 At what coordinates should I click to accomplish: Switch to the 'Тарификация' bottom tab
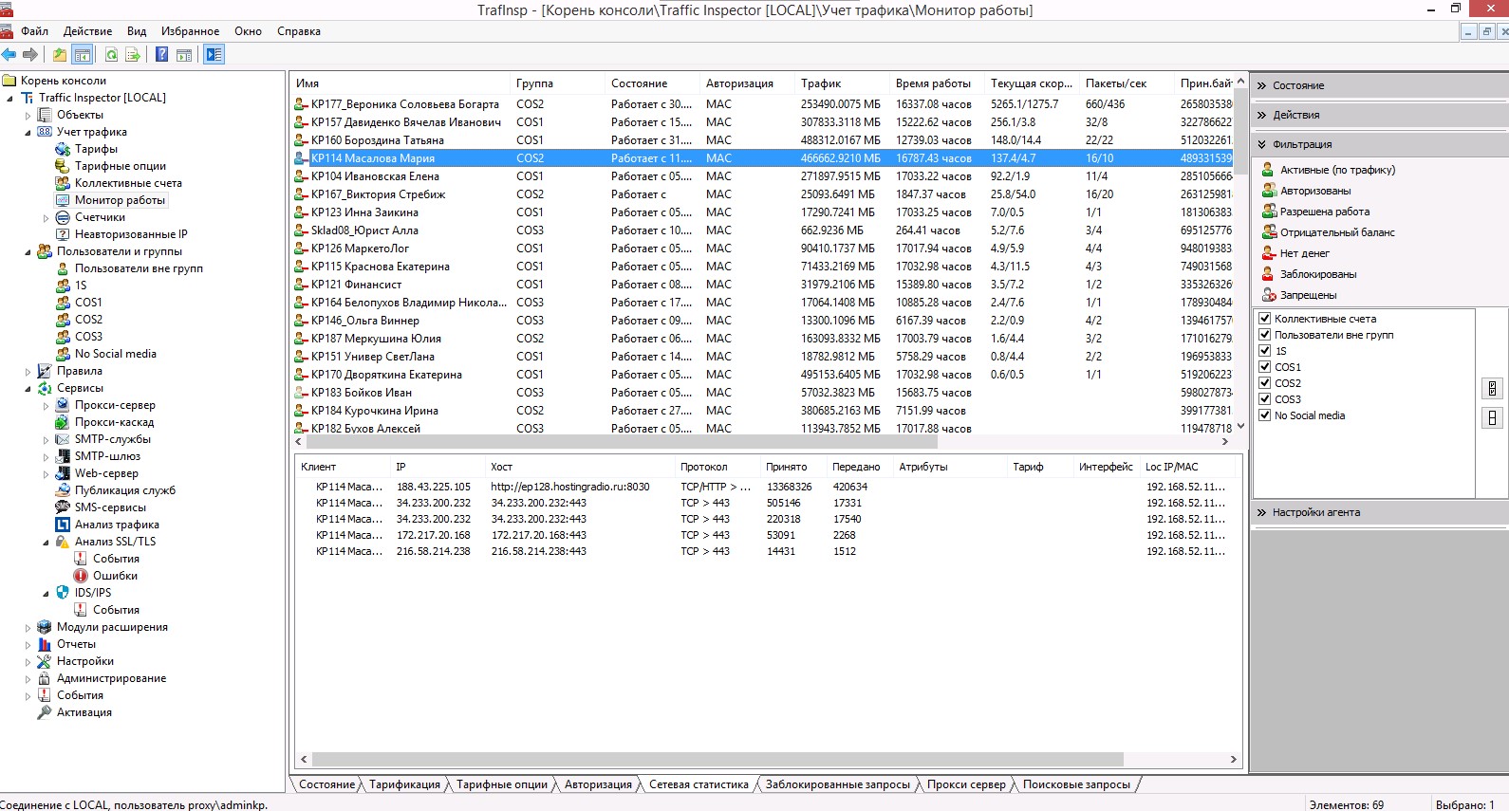pos(404,784)
